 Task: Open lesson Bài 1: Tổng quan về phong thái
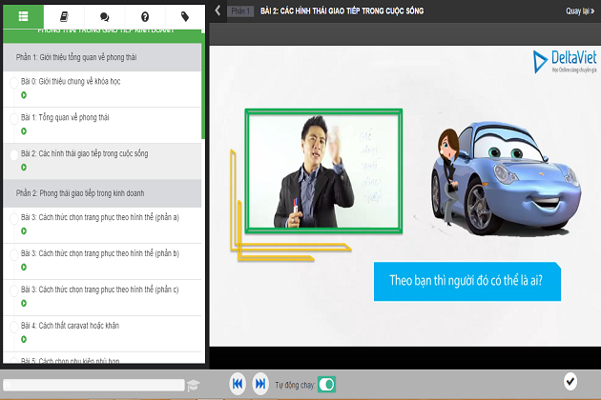coord(65,117)
